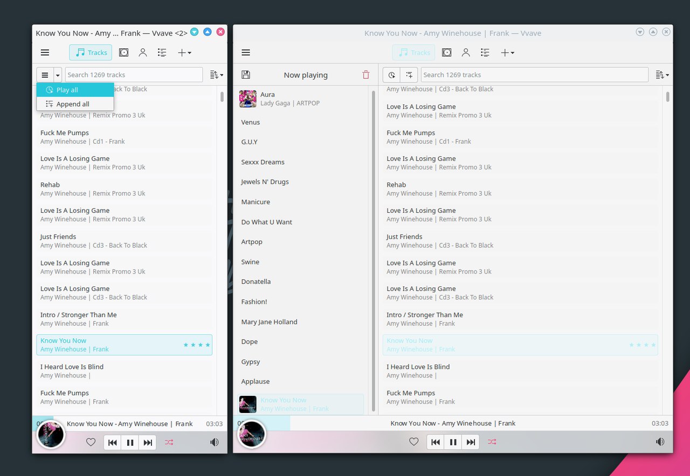Click Play all icon in right window toolbar

(x=392, y=75)
